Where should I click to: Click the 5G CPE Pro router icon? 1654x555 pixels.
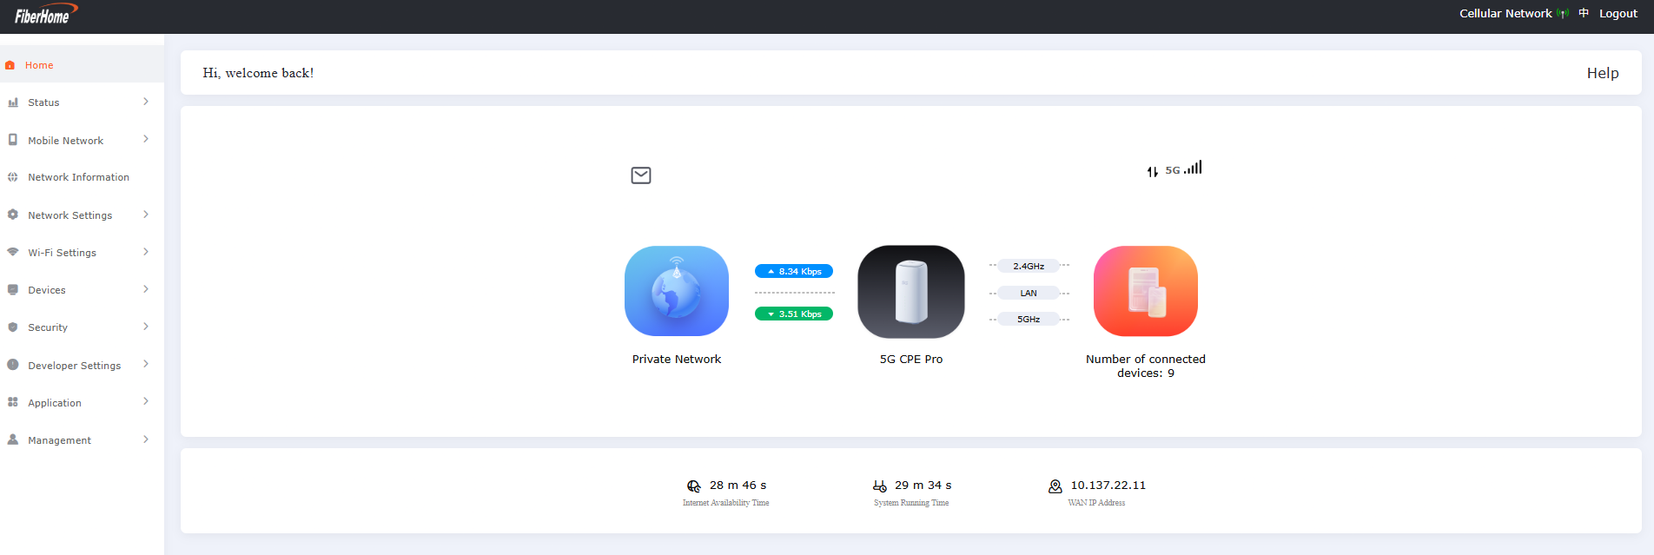pyautogui.click(x=910, y=292)
